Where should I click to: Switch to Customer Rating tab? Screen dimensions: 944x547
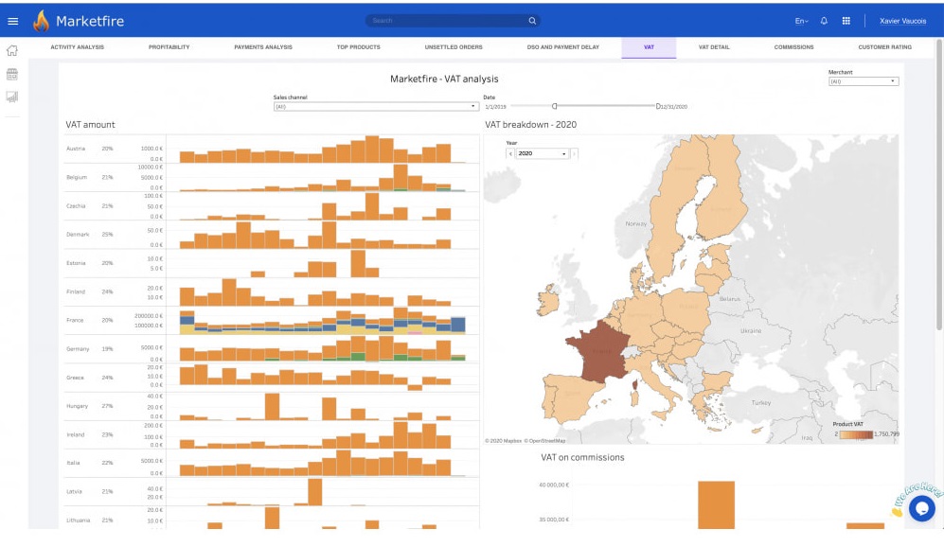[884, 47]
